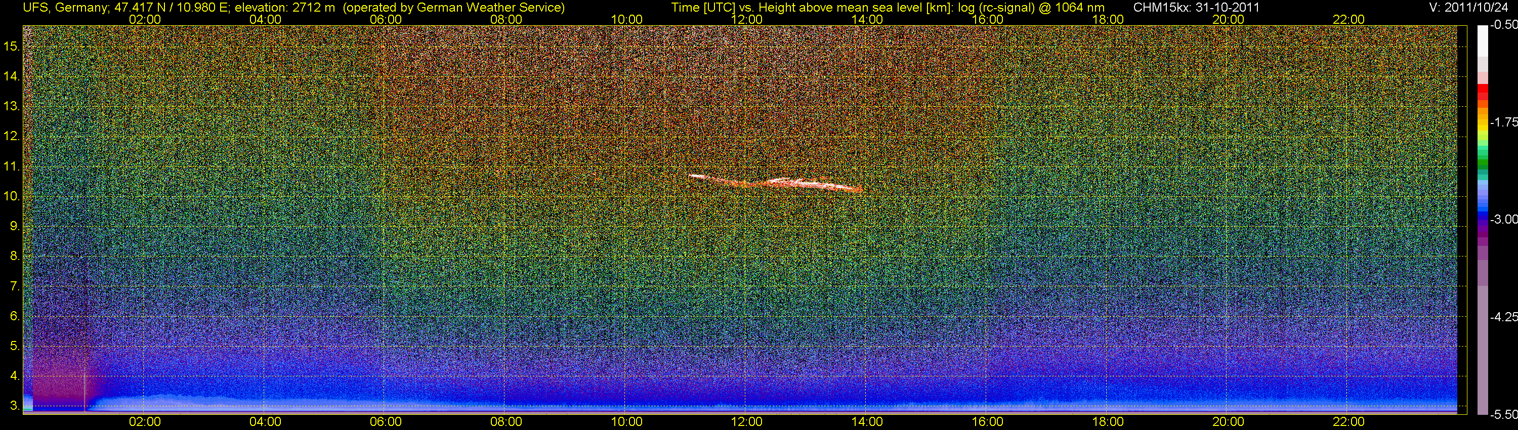Click '(operated by German Weather Service)' text
The height and width of the screenshot is (430, 1518).
tap(454, 8)
